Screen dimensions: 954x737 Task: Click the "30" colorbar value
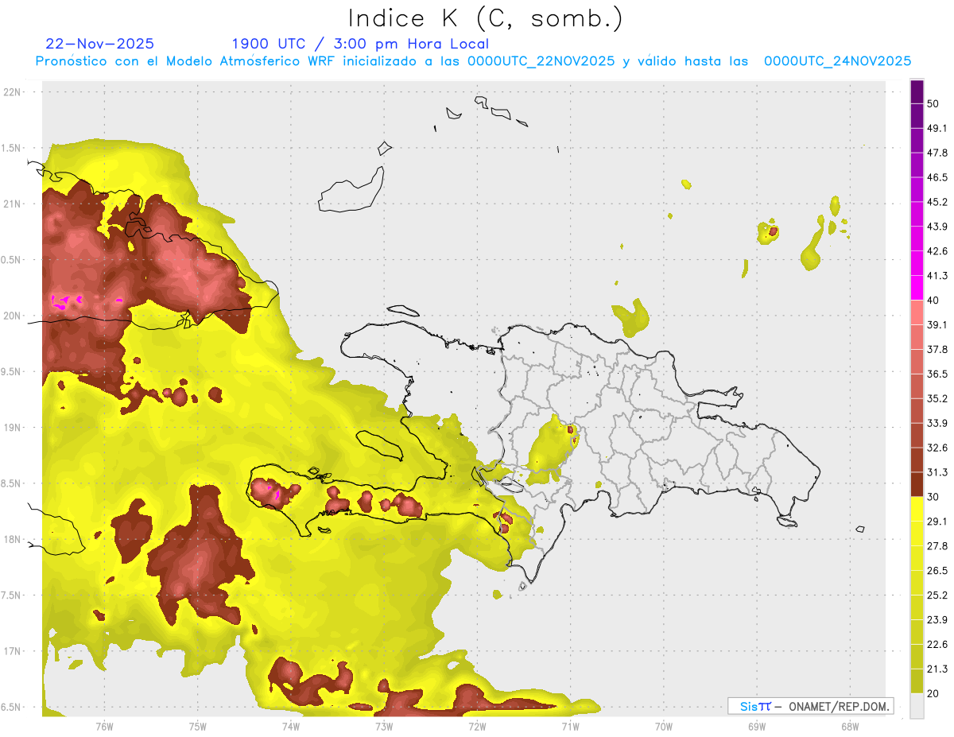coord(933,497)
